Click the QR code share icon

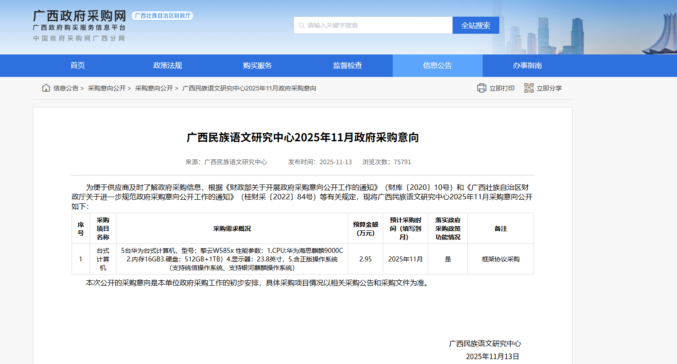click(529, 88)
